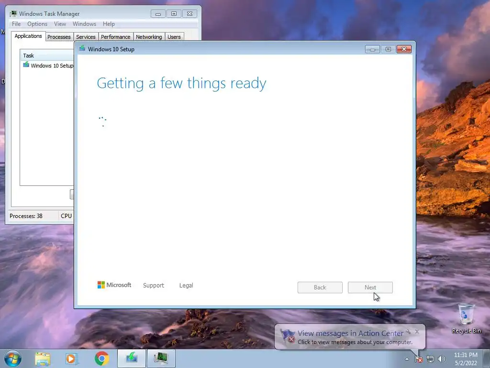490x368 pixels.
Task: Click the Next button in Setup
Action: pos(370,287)
